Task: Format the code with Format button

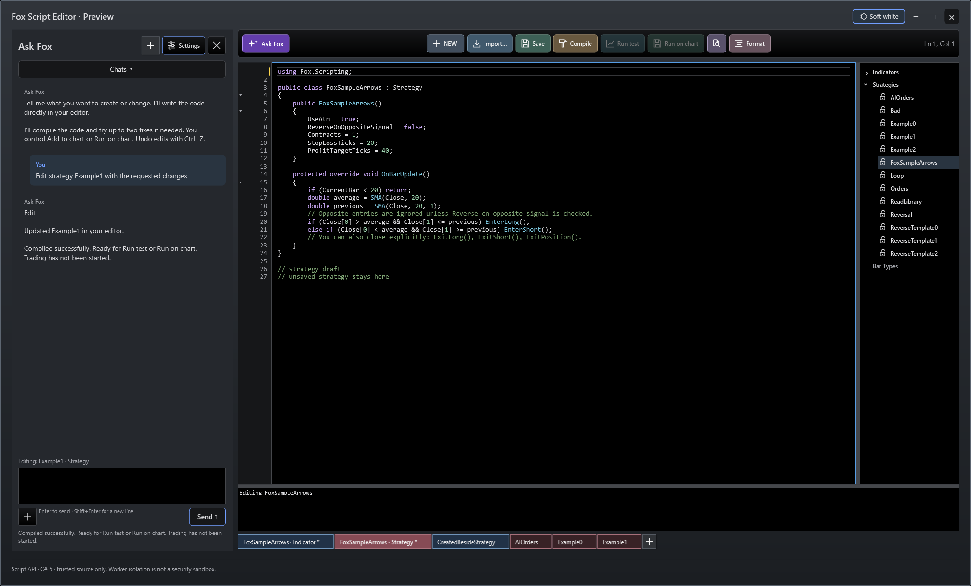Action: (x=749, y=44)
